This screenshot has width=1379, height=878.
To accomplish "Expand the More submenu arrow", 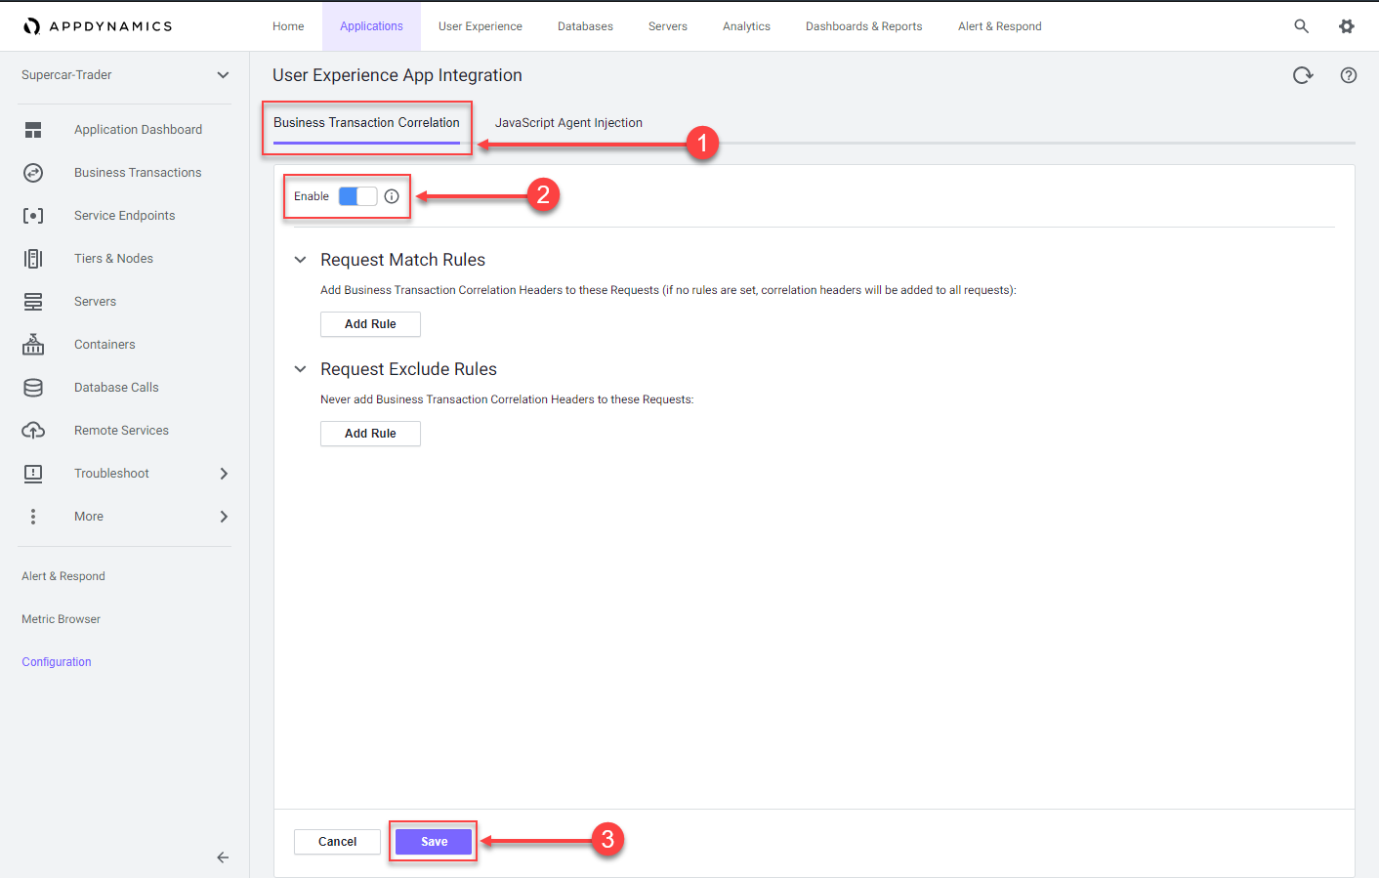I will (x=224, y=517).
